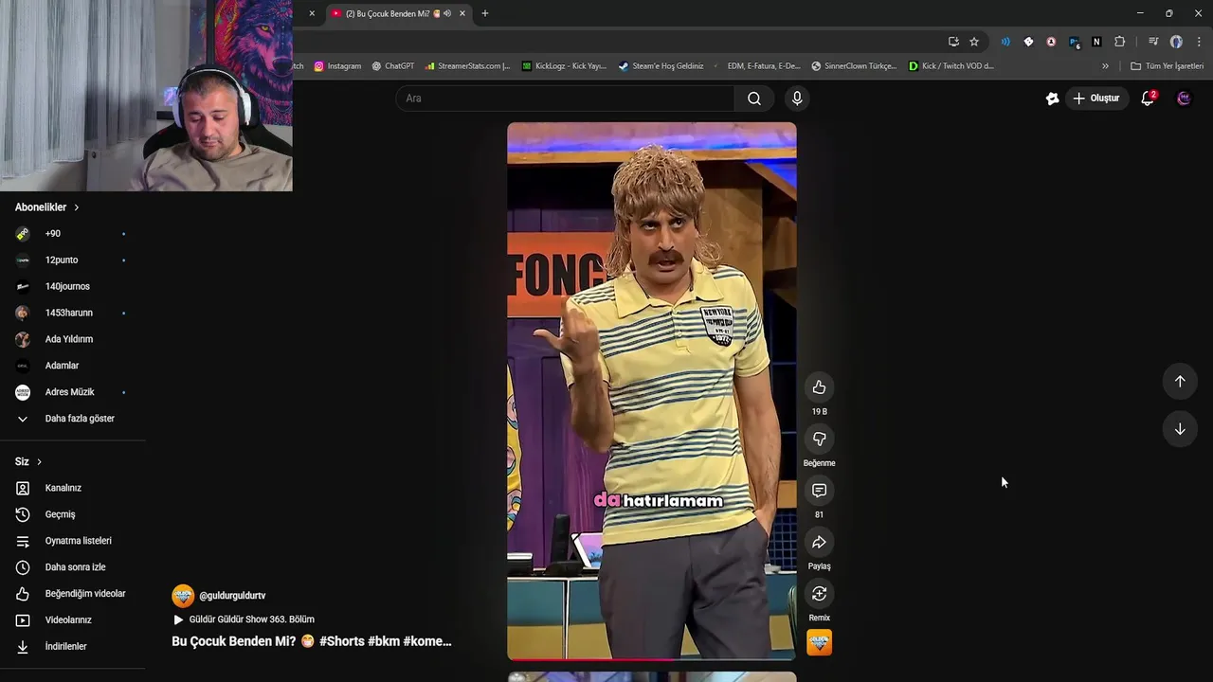The width and height of the screenshot is (1213, 682).
Task: Close the Bu Çocuk Benden Mi? tab
Action: coord(462,14)
